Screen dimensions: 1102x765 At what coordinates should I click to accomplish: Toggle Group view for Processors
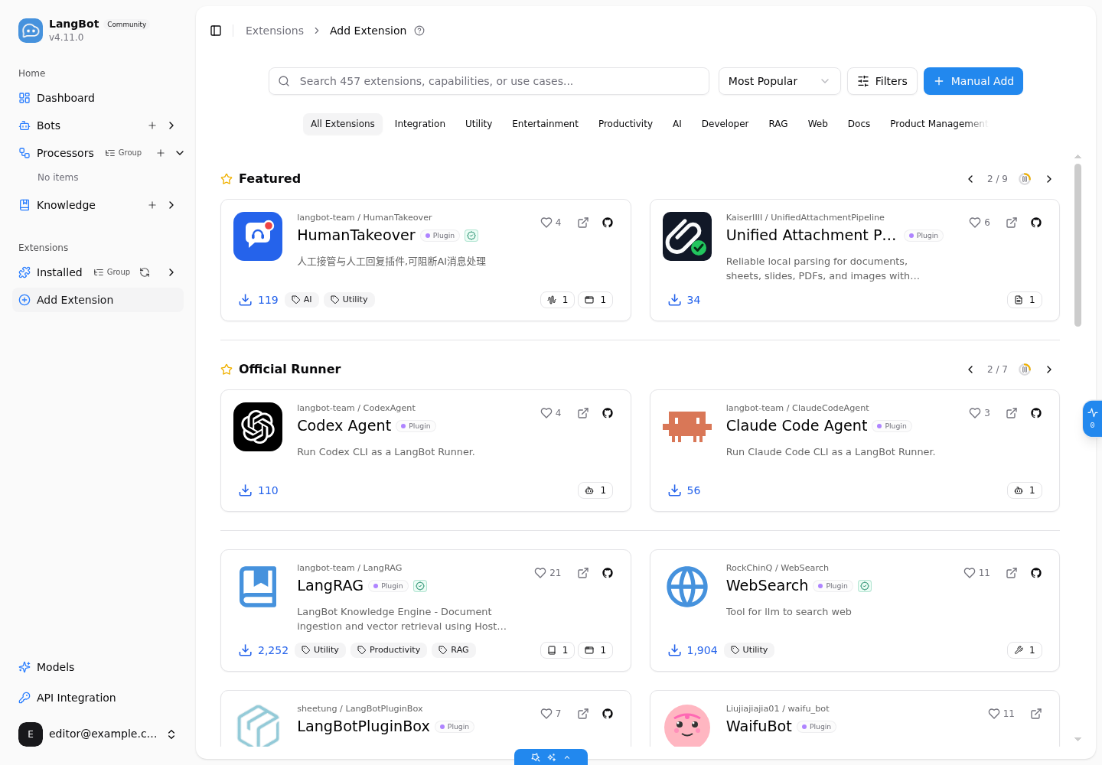pos(123,153)
